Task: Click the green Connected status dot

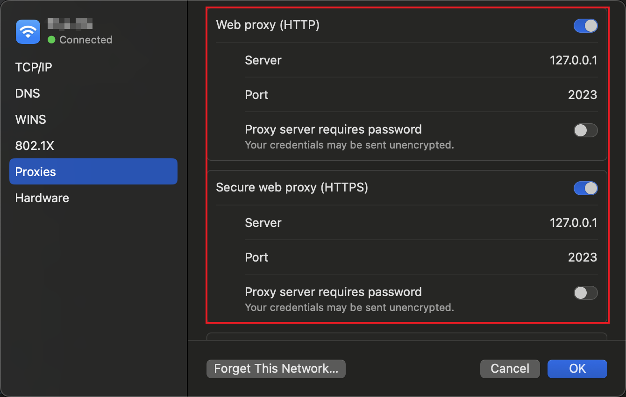Action: (x=51, y=40)
